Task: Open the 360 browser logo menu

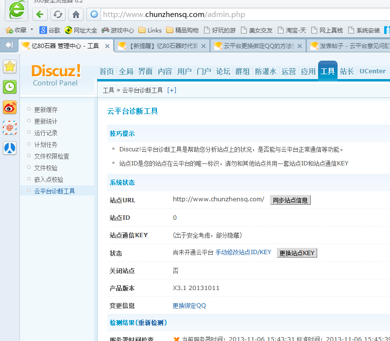Action: [17, 10]
